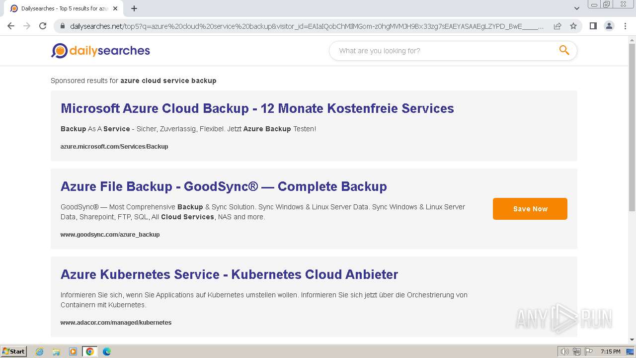
Task: Click the browser forward arrow
Action: click(x=27, y=26)
